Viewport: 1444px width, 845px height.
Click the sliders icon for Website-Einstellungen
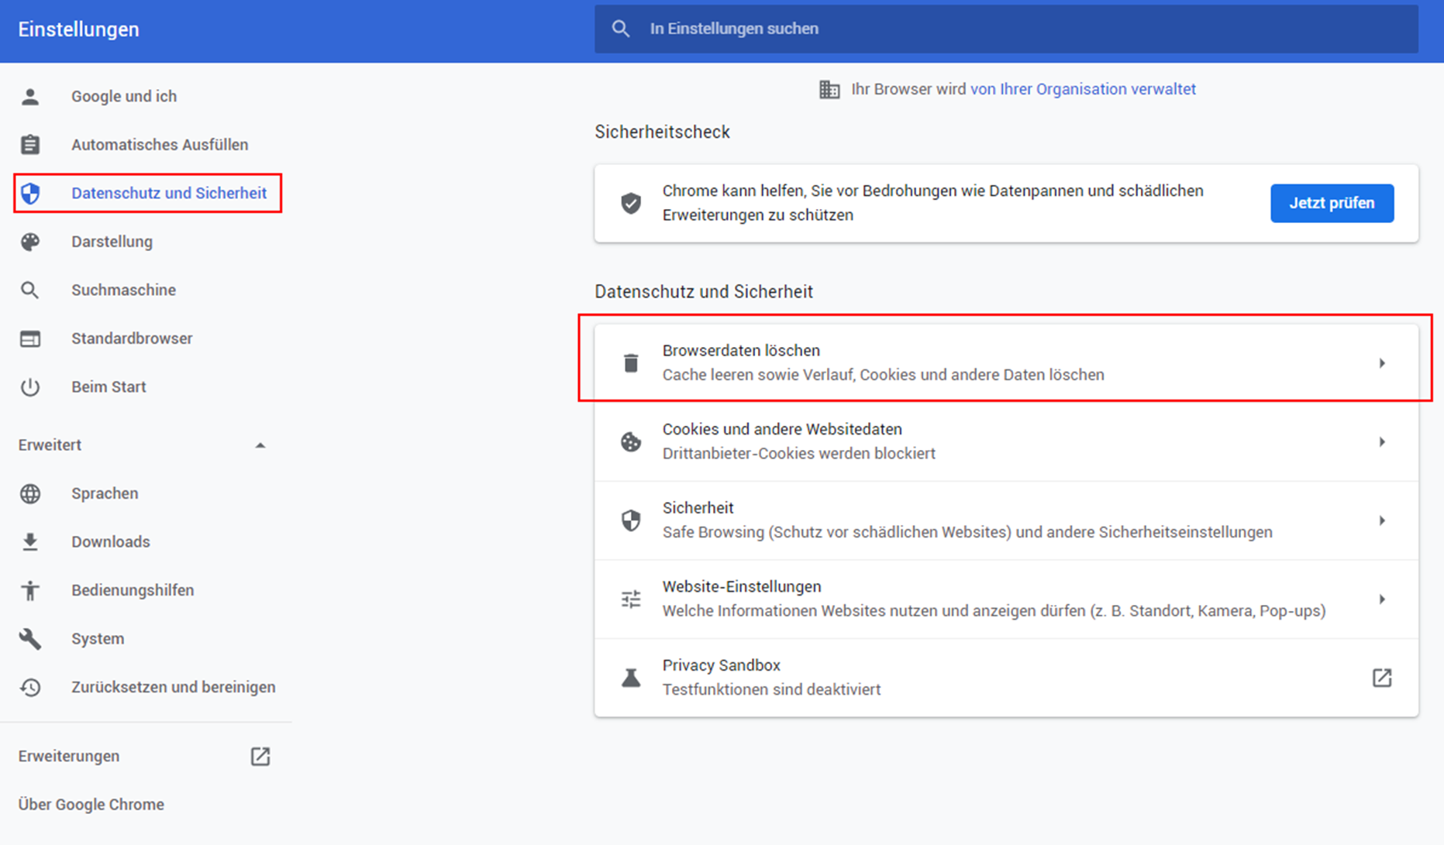(x=631, y=599)
